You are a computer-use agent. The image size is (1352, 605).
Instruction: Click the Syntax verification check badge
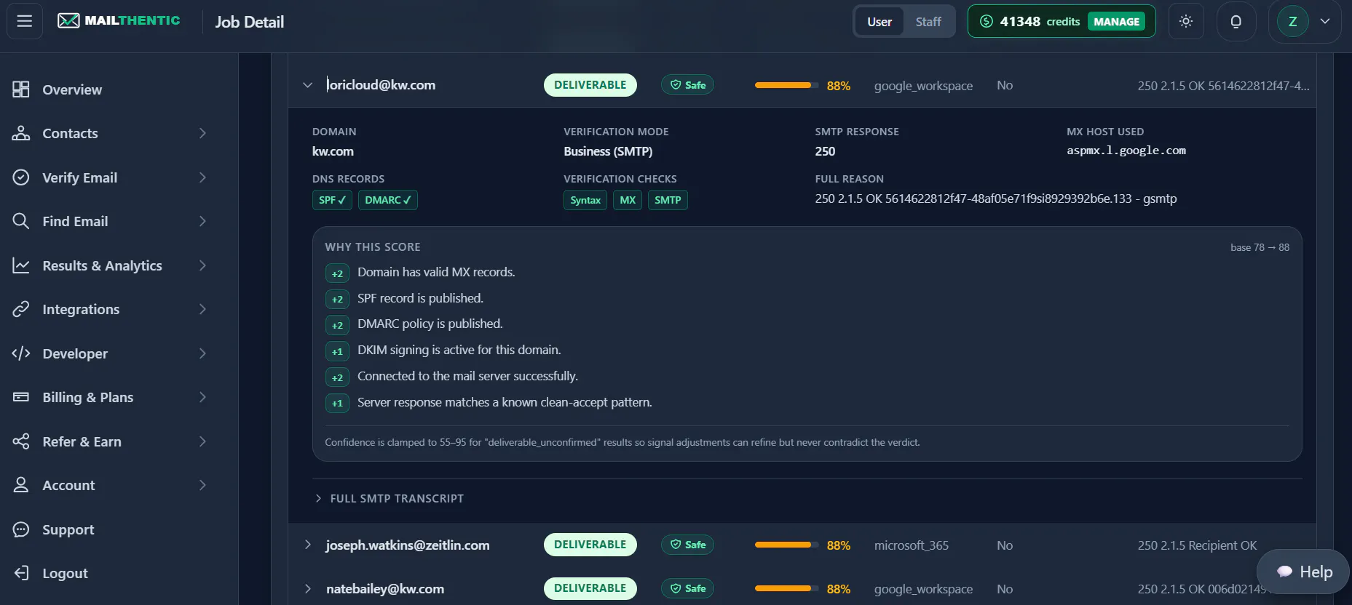click(x=585, y=200)
